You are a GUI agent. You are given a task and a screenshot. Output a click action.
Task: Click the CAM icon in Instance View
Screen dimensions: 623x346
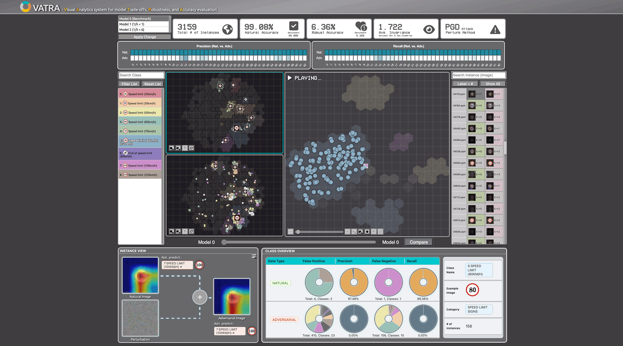click(254, 256)
